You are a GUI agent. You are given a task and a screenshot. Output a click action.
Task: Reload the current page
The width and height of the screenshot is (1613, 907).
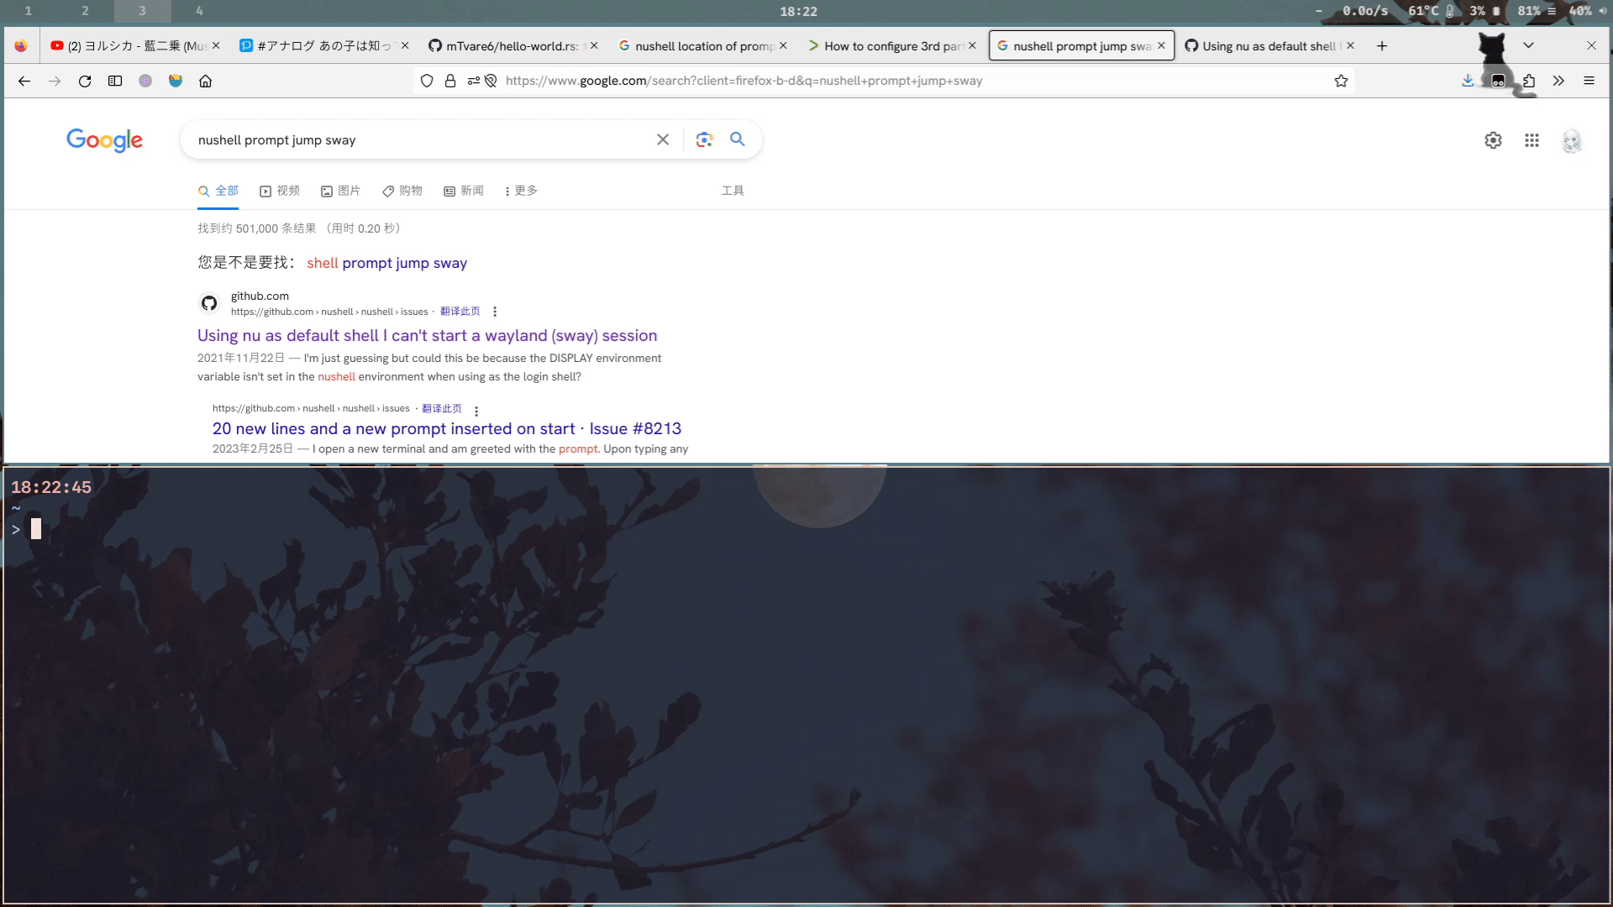[x=85, y=81]
